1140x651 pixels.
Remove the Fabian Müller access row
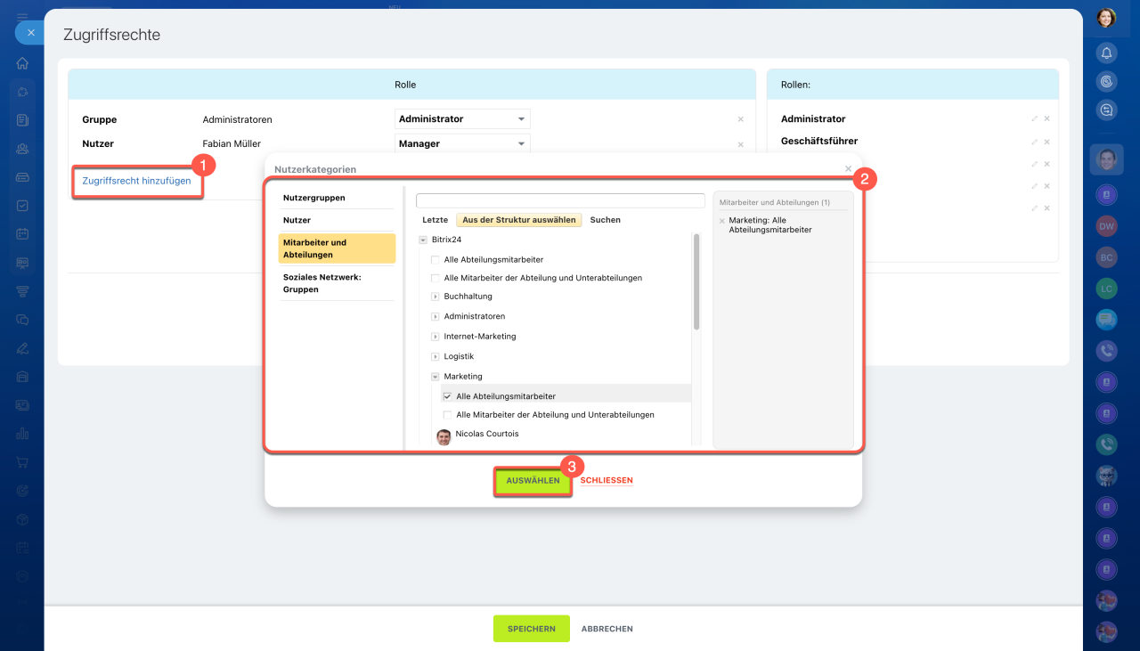(x=740, y=144)
